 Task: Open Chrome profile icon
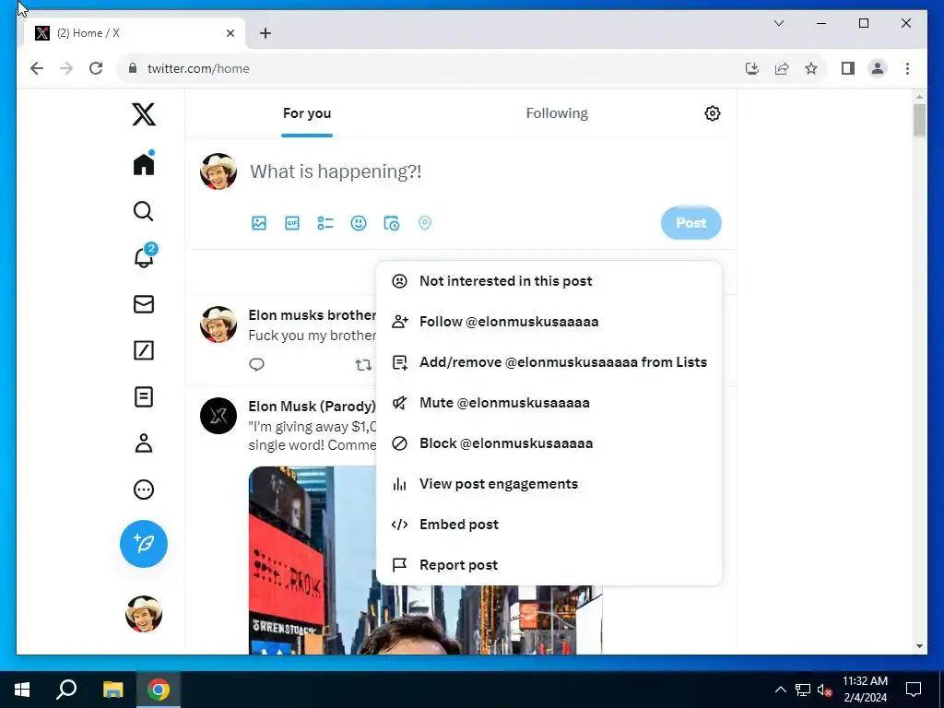(878, 68)
